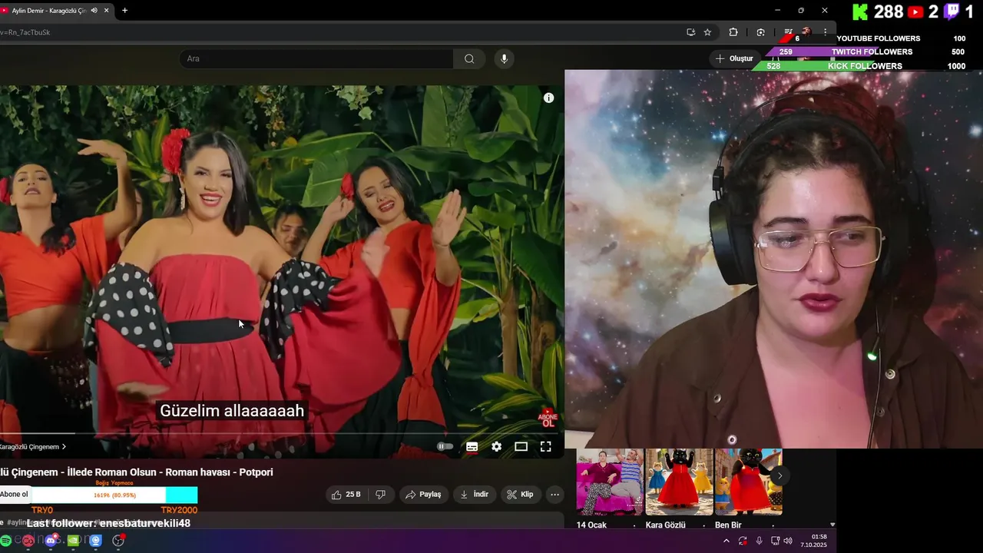Open the 'Kara Gözlü' short thumbnail
Screen dimensions: 983x553
point(679,482)
